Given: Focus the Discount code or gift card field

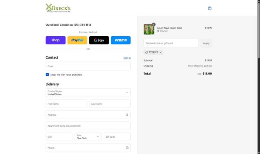Looking at the screenshot, I should click(171, 43).
